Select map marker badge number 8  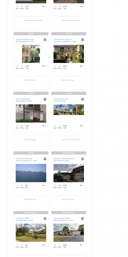point(83,99)
